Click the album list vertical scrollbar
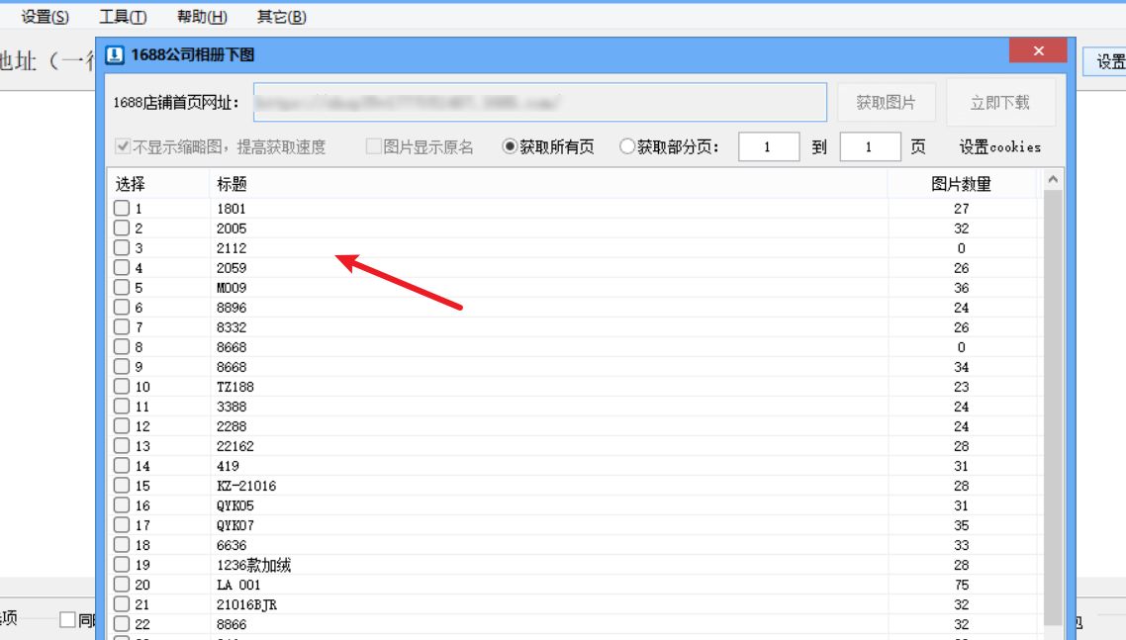 click(1053, 408)
